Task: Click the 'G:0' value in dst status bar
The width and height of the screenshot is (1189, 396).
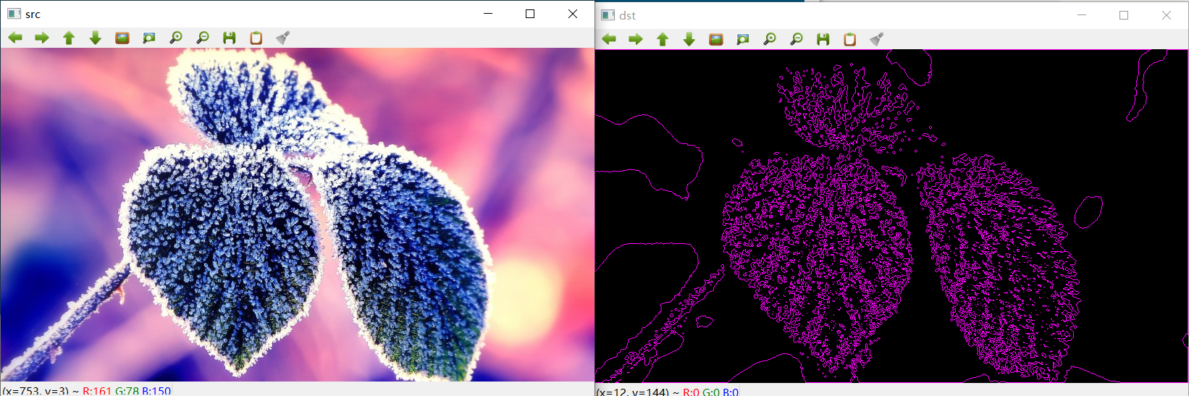Action: 711,392
